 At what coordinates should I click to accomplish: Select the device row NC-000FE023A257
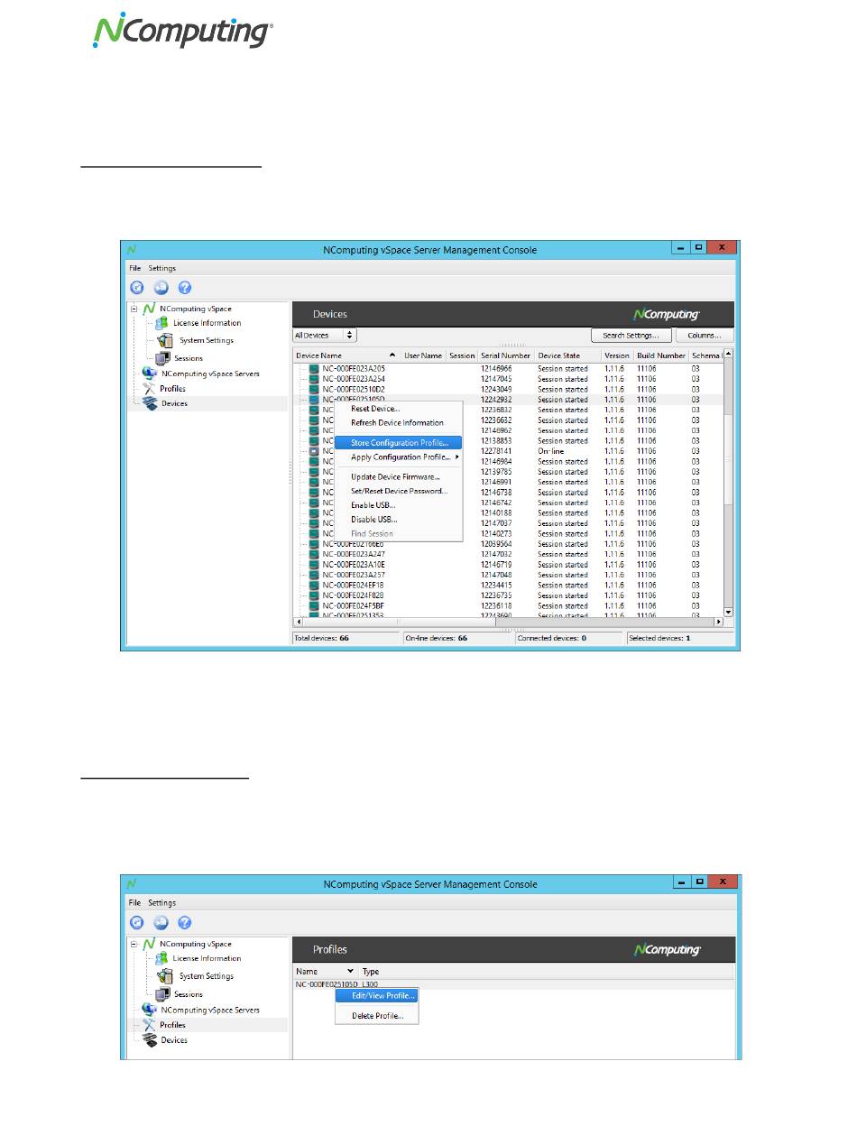509,575
